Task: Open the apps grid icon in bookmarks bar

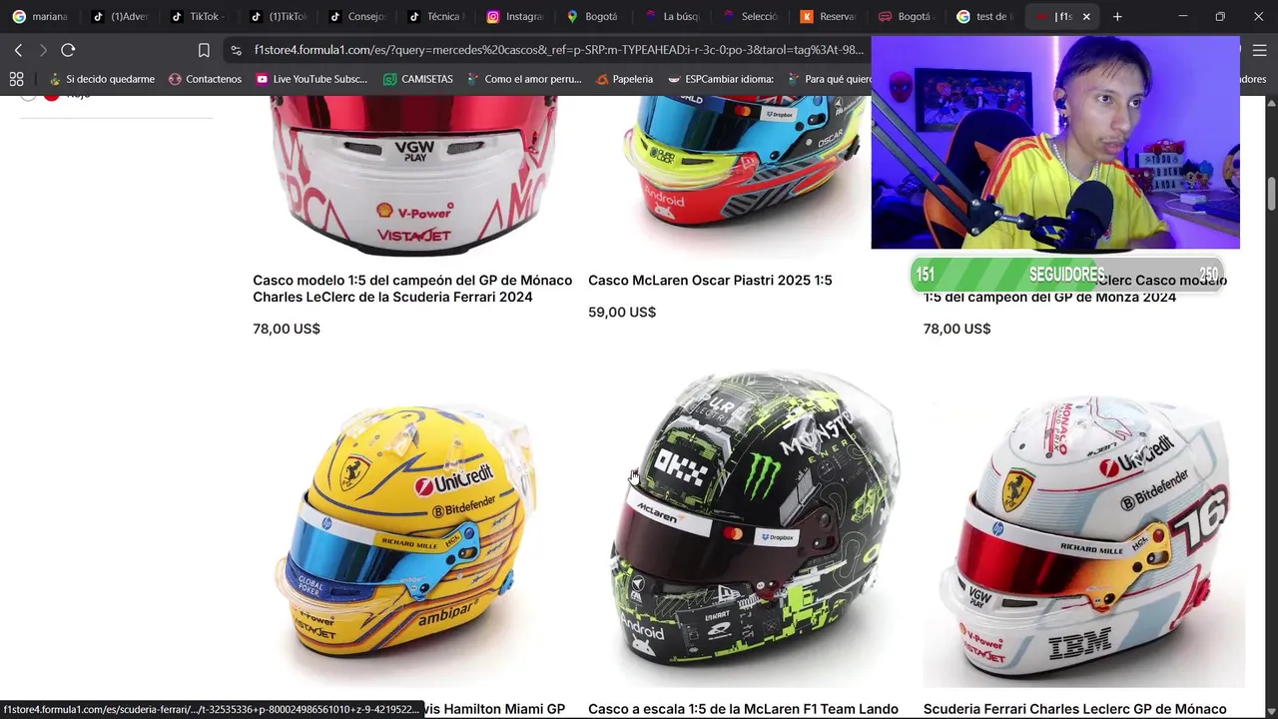Action: tap(16, 79)
